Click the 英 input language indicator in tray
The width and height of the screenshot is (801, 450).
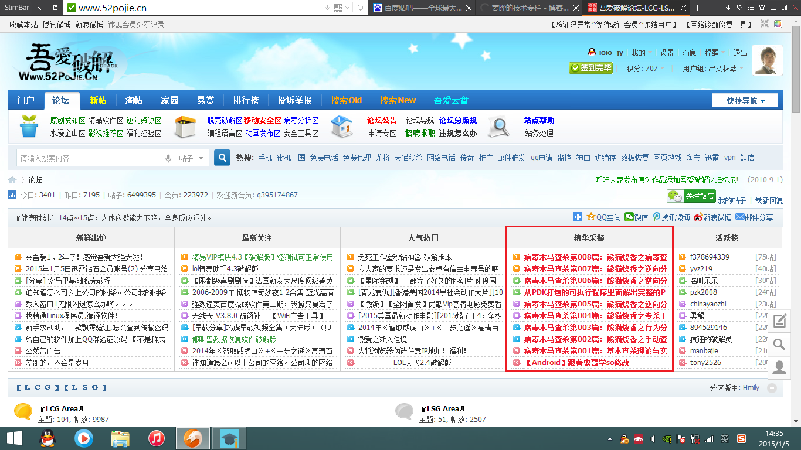pyautogui.click(x=725, y=438)
